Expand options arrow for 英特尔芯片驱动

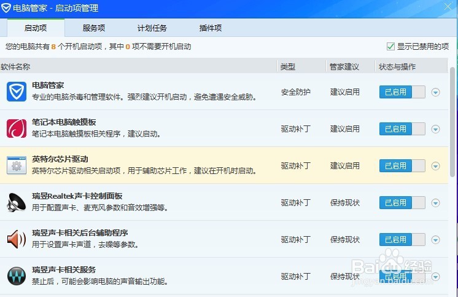tap(435, 166)
